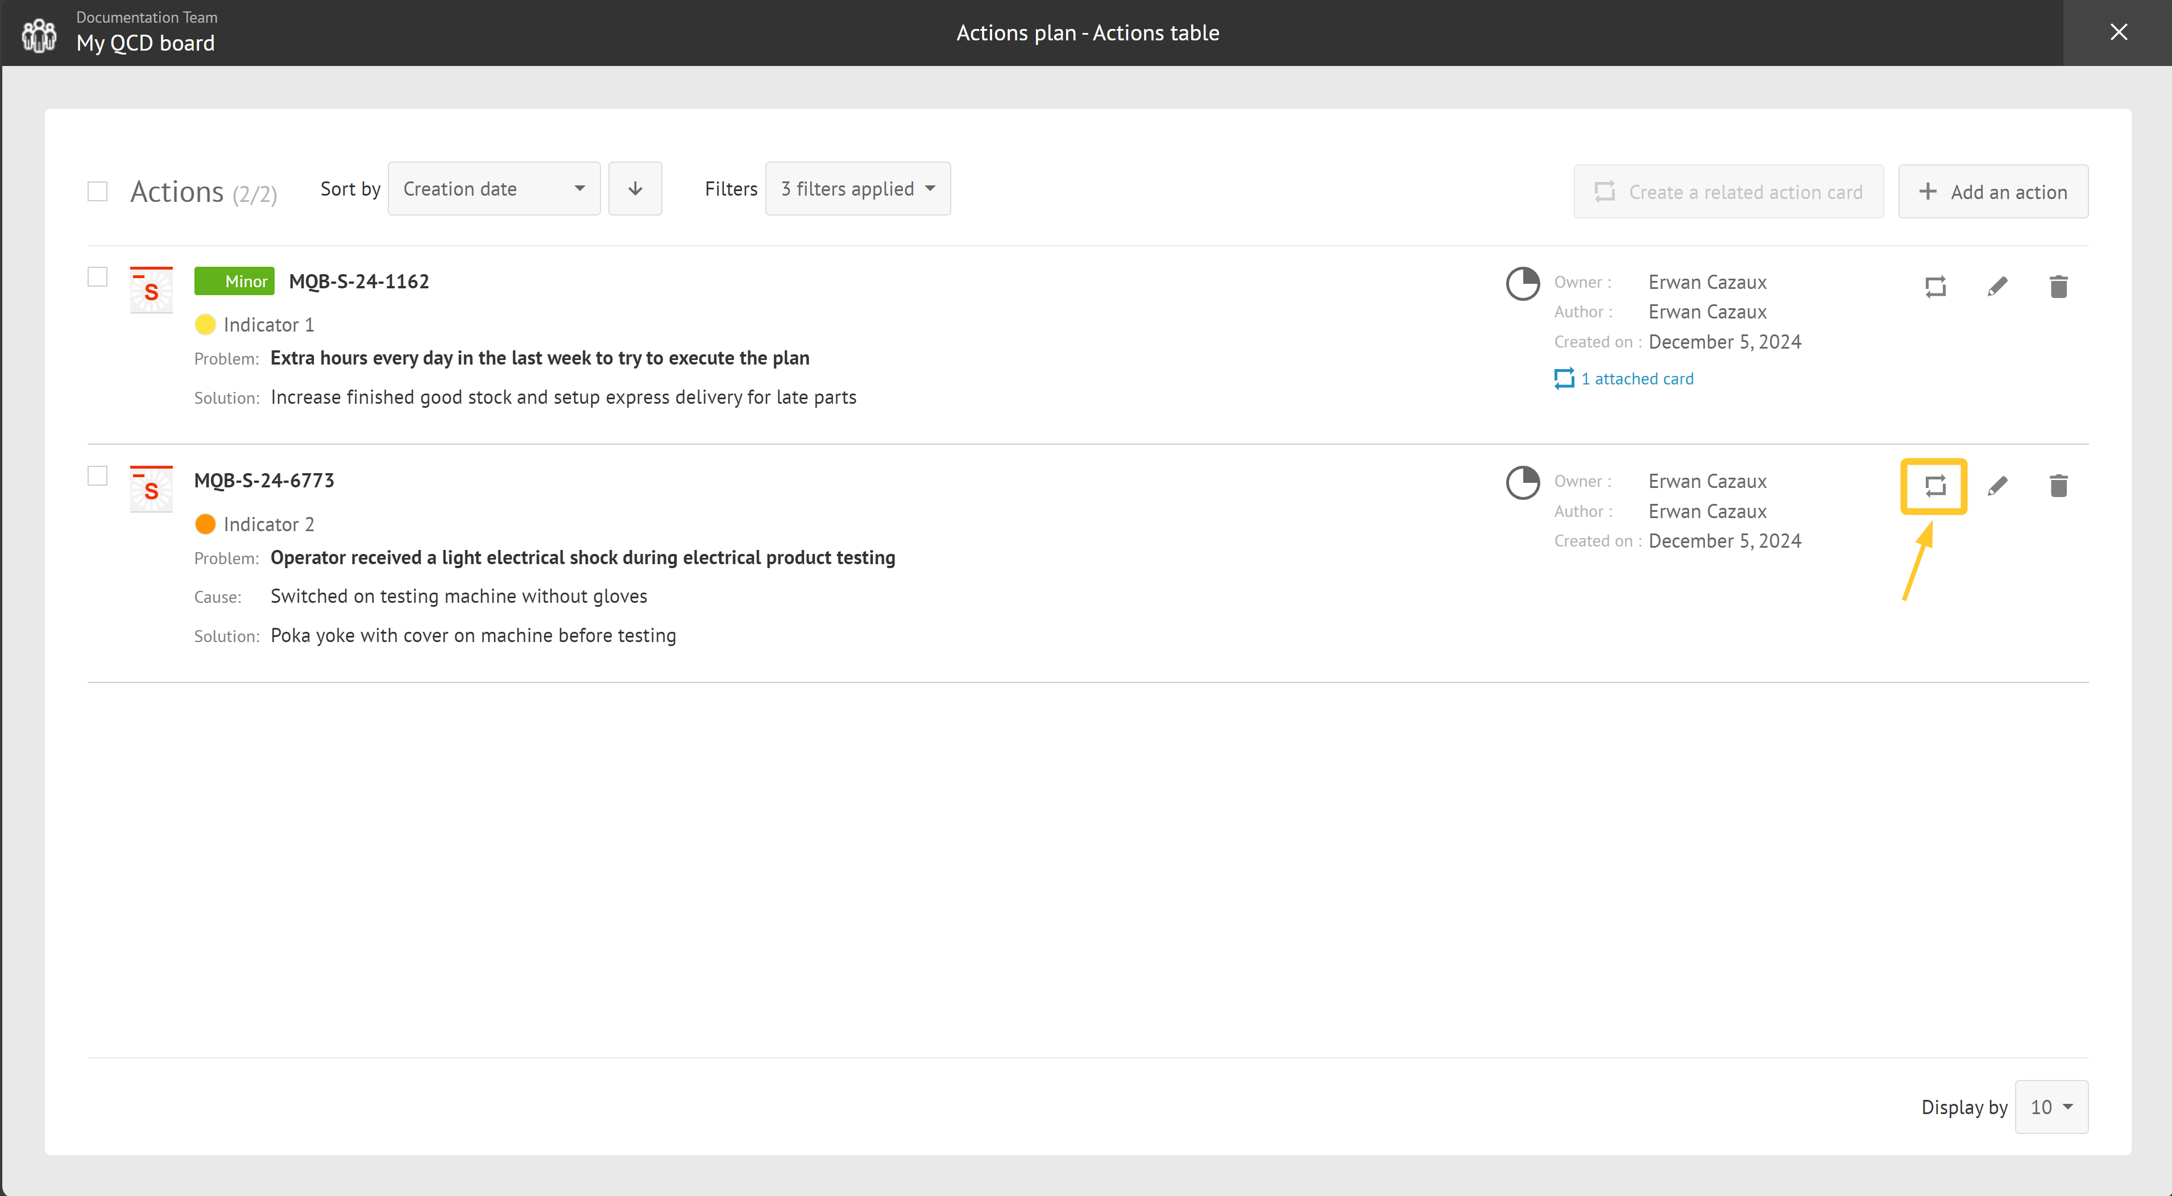Click Documentation Team label
Viewport: 2172px width, 1196px height.
click(147, 17)
